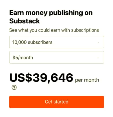
Task: Click the 'US$' currency prefix
Action: 21,78
